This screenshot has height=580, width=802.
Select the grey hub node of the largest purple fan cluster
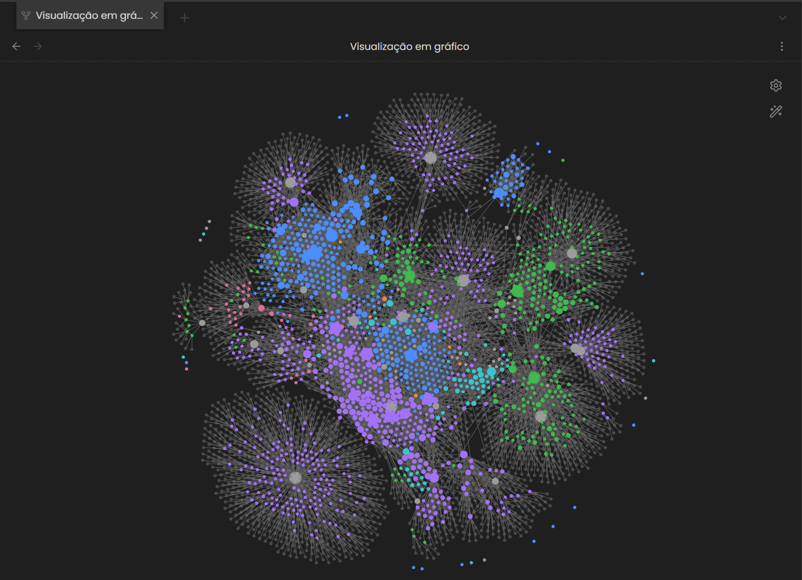295,478
